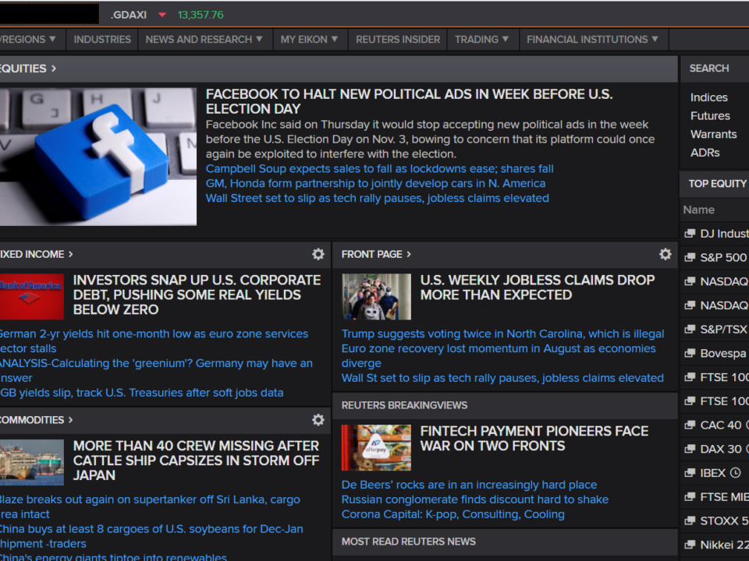Screen dimensions: 749x561
Task: Click the 13,357.76 index value
Action: 201,15
